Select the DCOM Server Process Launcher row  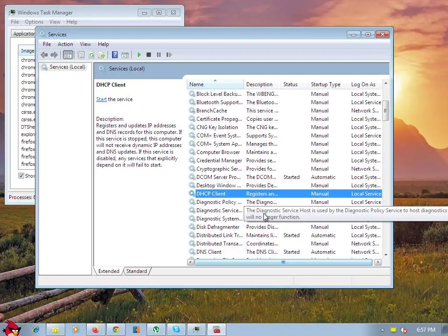[x=285, y=177]
